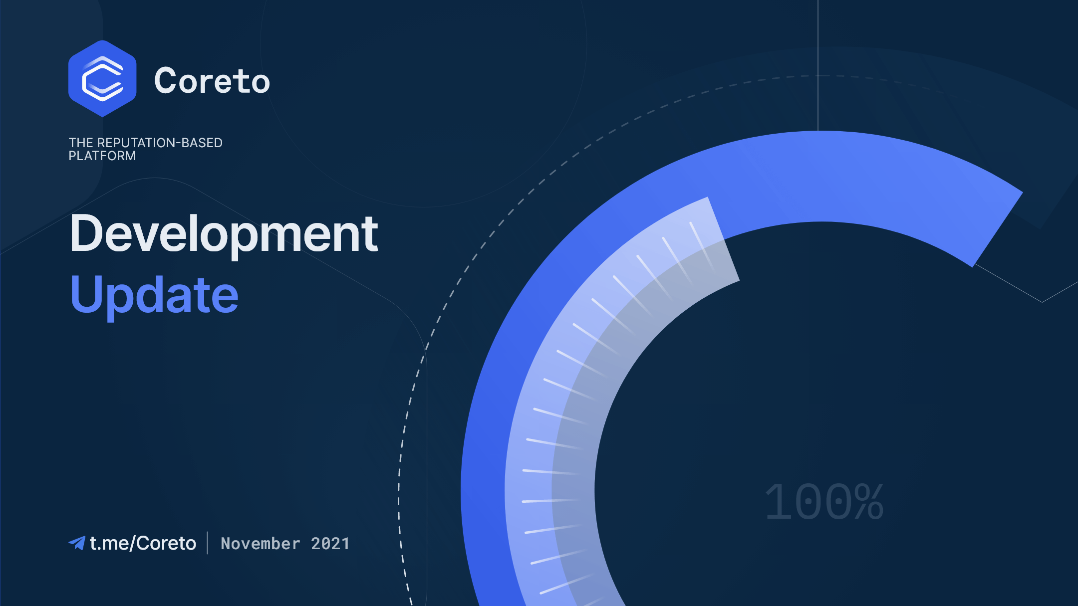Click "THE REPUTATION-BASED PLATFORM" tagline

(145, 149)
